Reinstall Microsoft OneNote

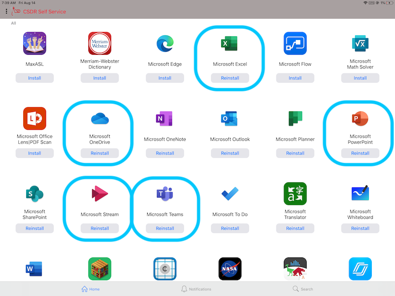pos(165,153)
